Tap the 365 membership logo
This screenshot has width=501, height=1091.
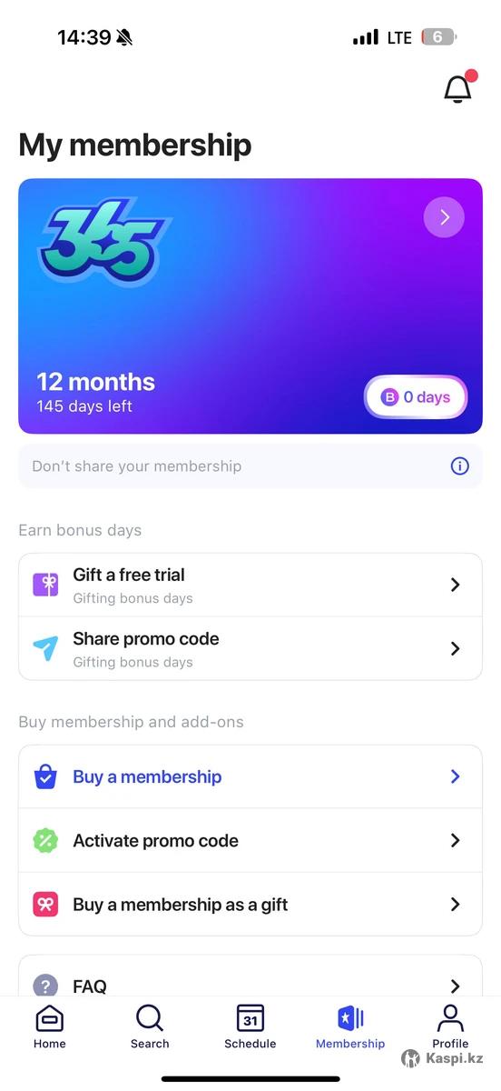pyautogui.click(x=103, y=240)
